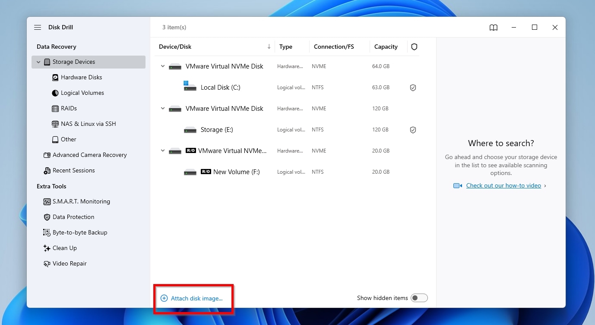The height and width of the screenshot is (325, 595).
Task: Open Recent Sessions
Action: coord(74,171)
